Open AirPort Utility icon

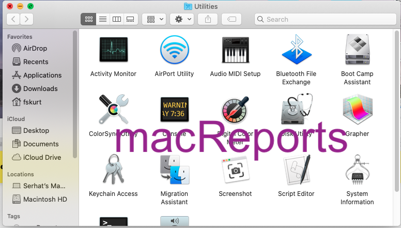coord(174,51)
